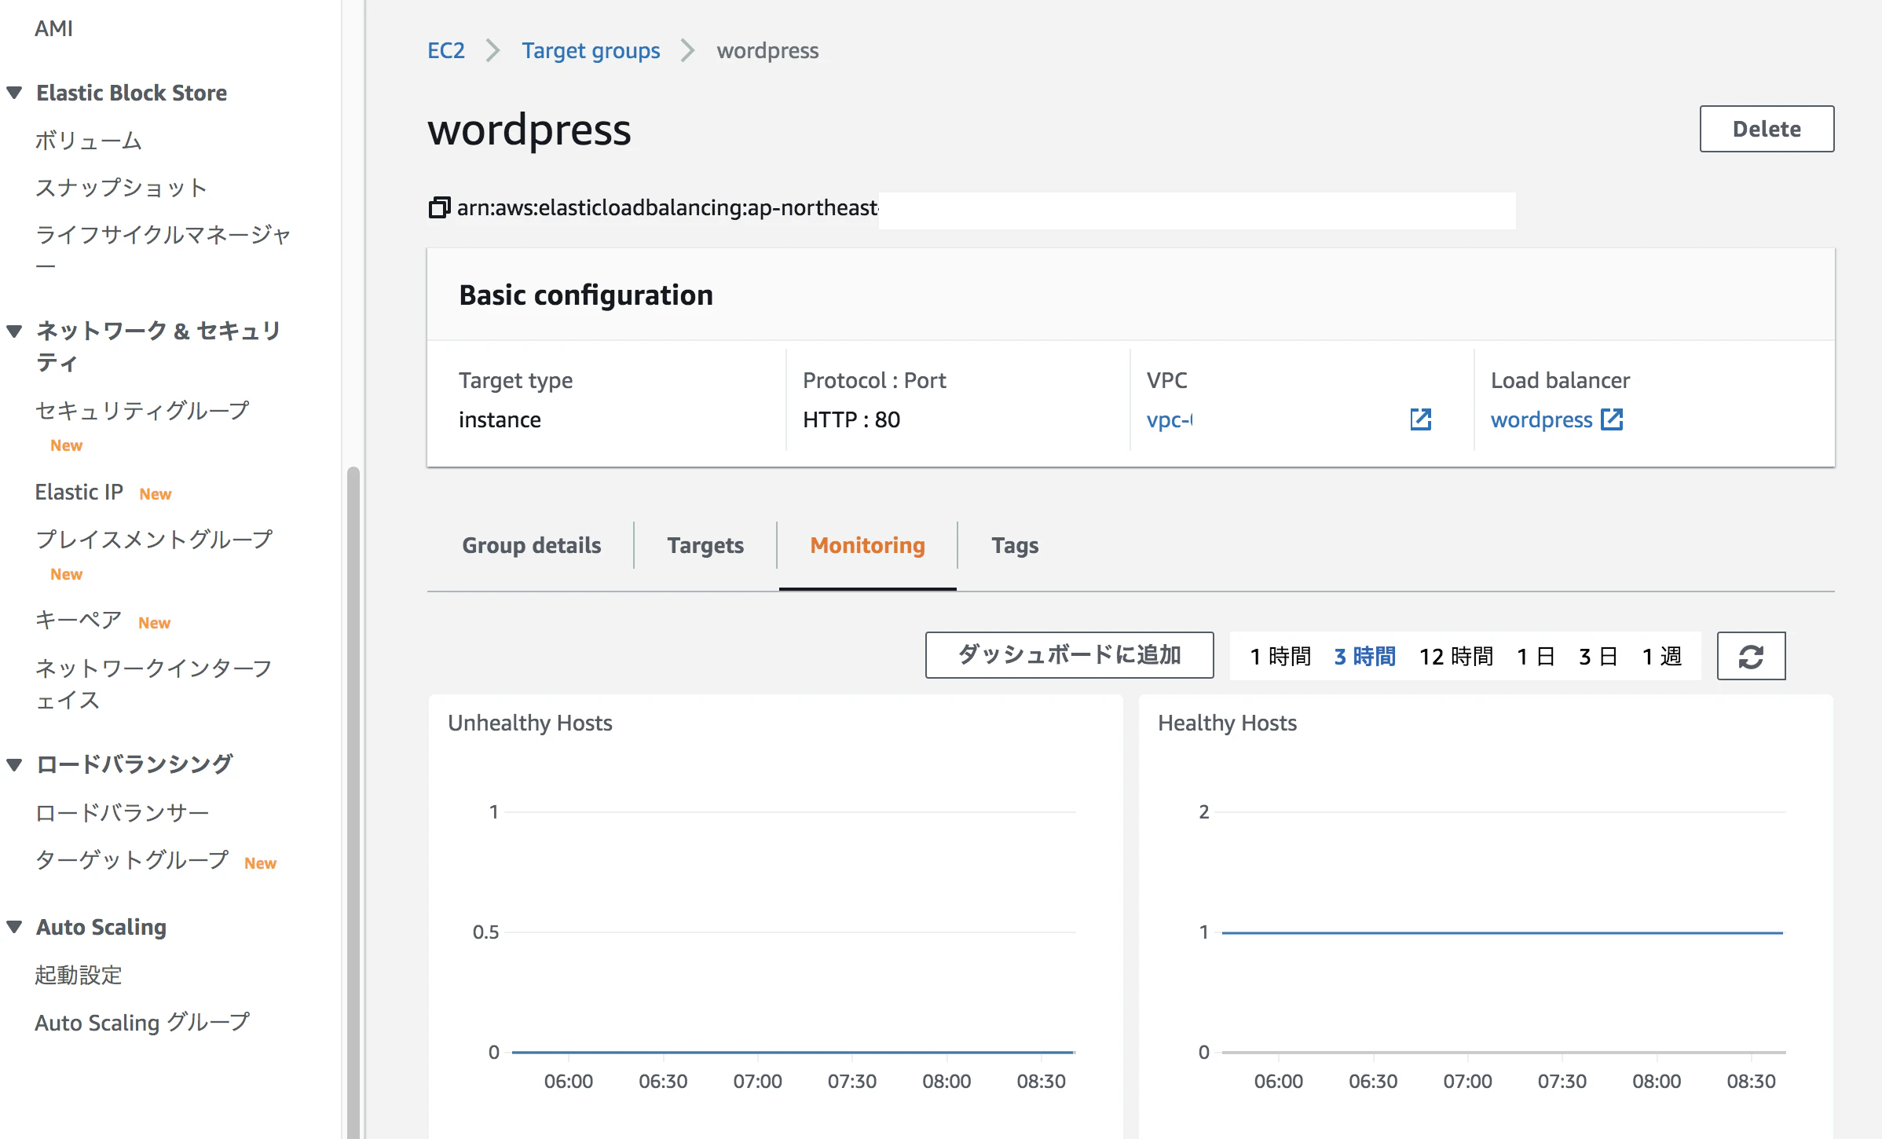This screenshot has height=1139, width=1882.
Task: Delete the wordpress target group
Action: [x=1767, y=129]
